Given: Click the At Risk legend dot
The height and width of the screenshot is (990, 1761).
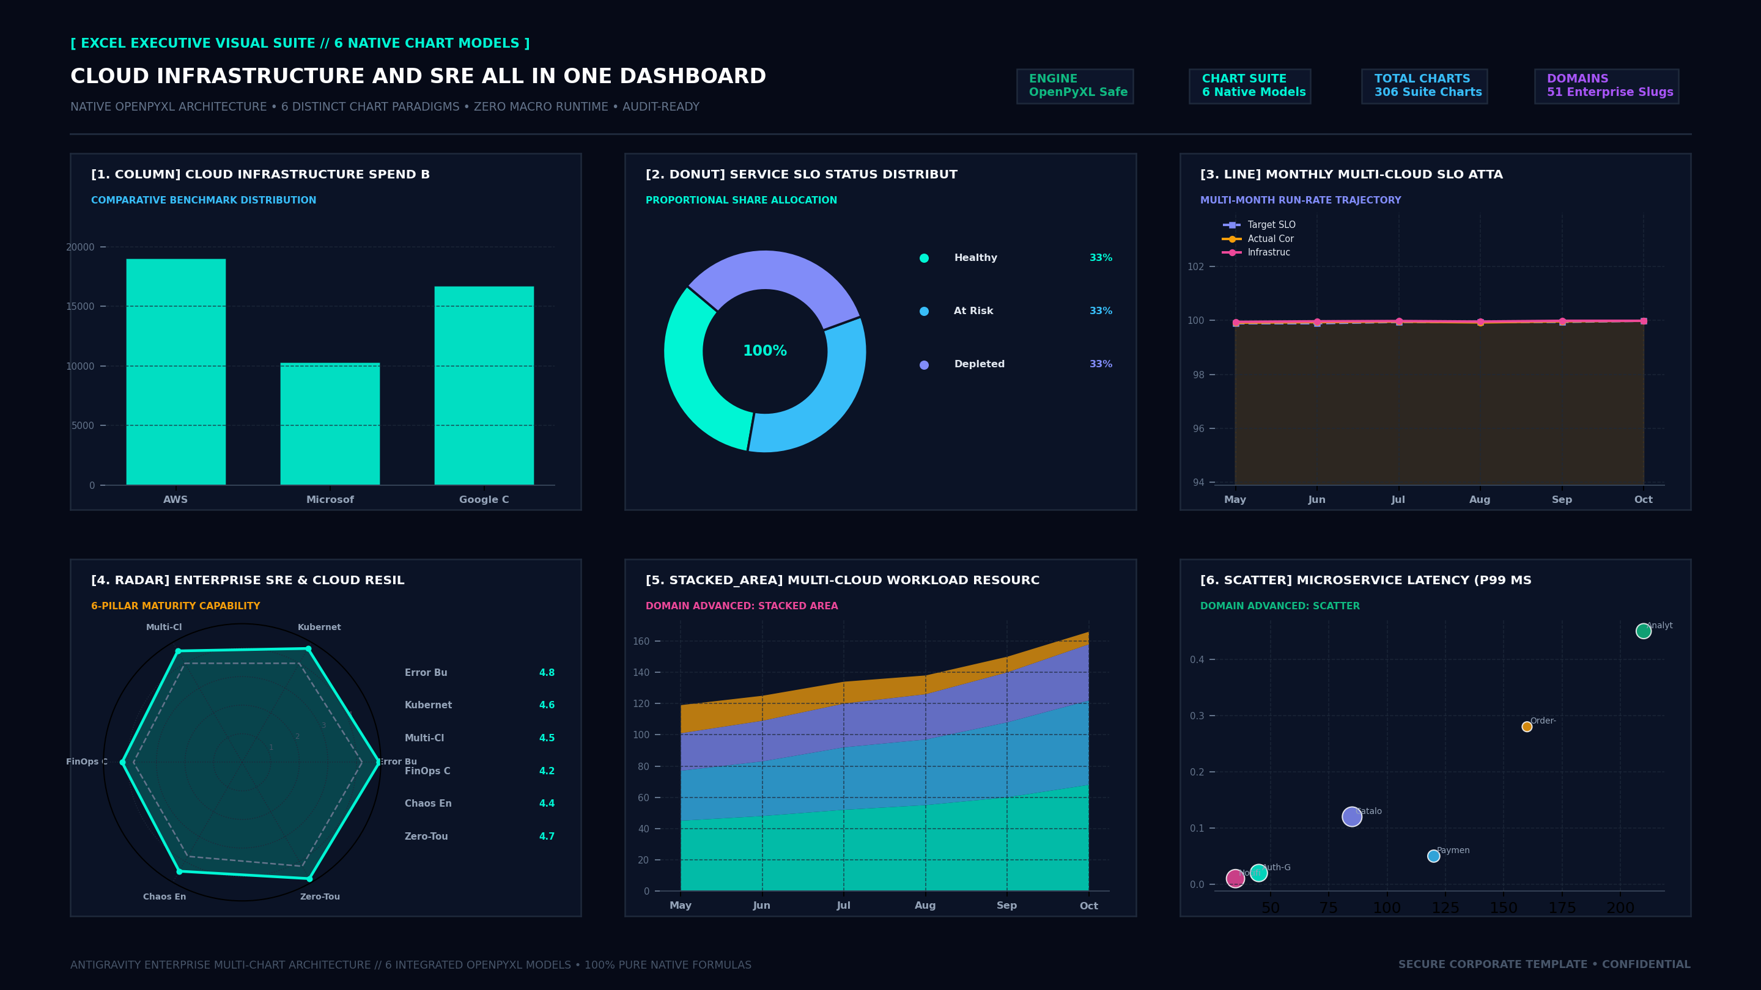Looking at the screenshot, I should tap(925, 312).
